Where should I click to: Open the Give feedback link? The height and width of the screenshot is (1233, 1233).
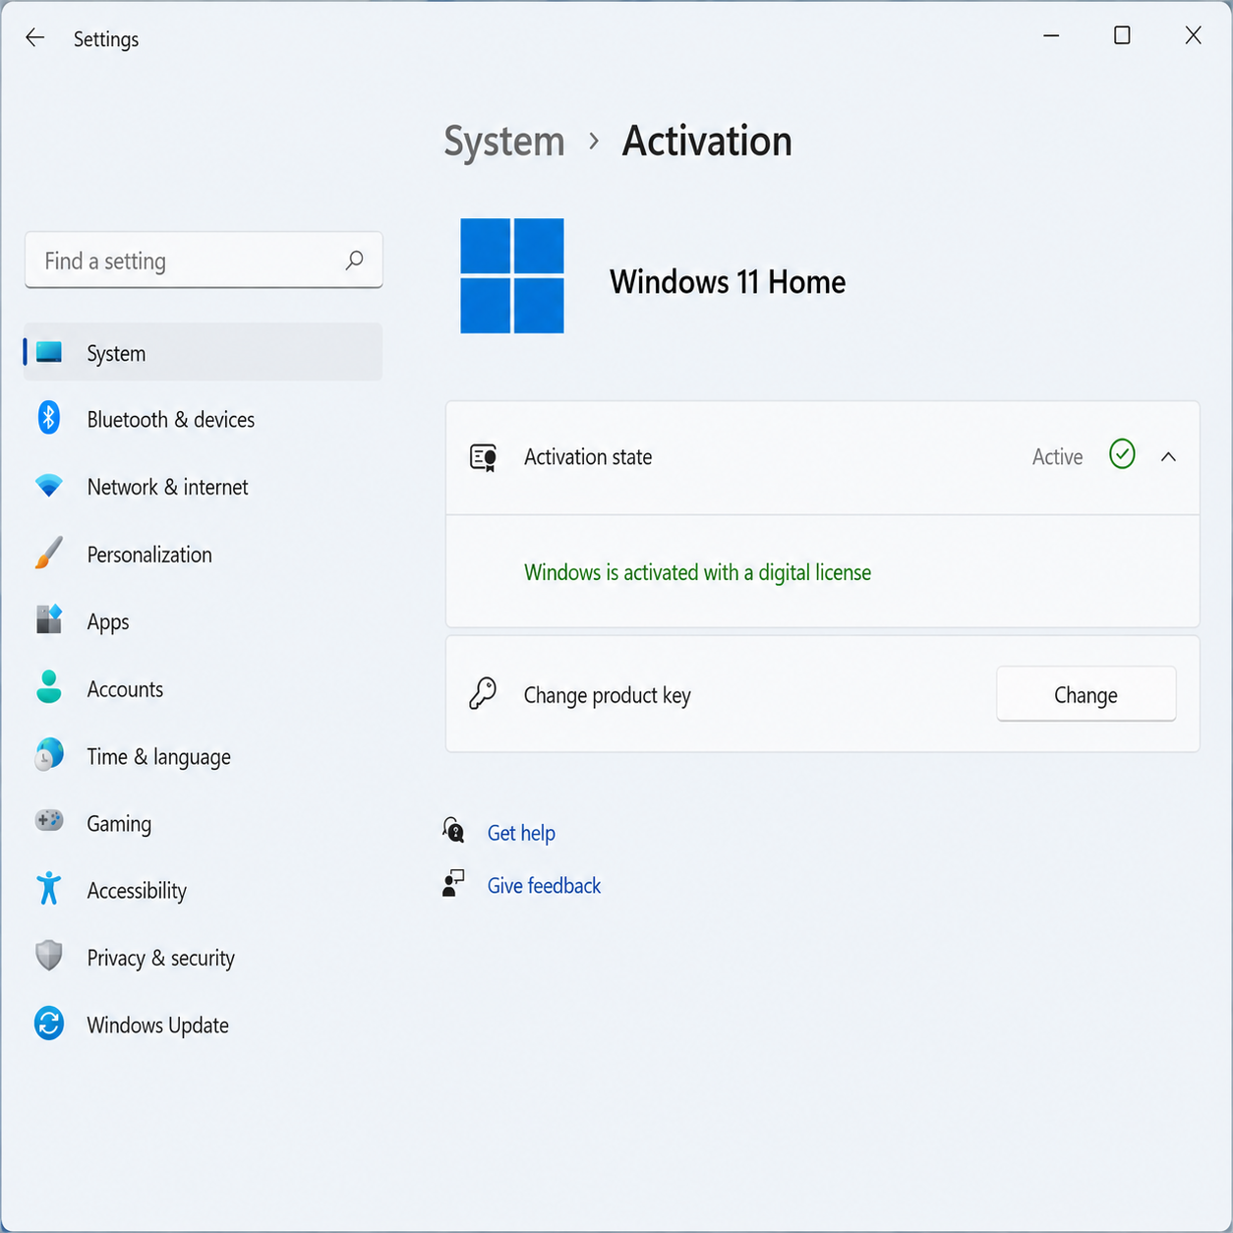click(544, 885)
